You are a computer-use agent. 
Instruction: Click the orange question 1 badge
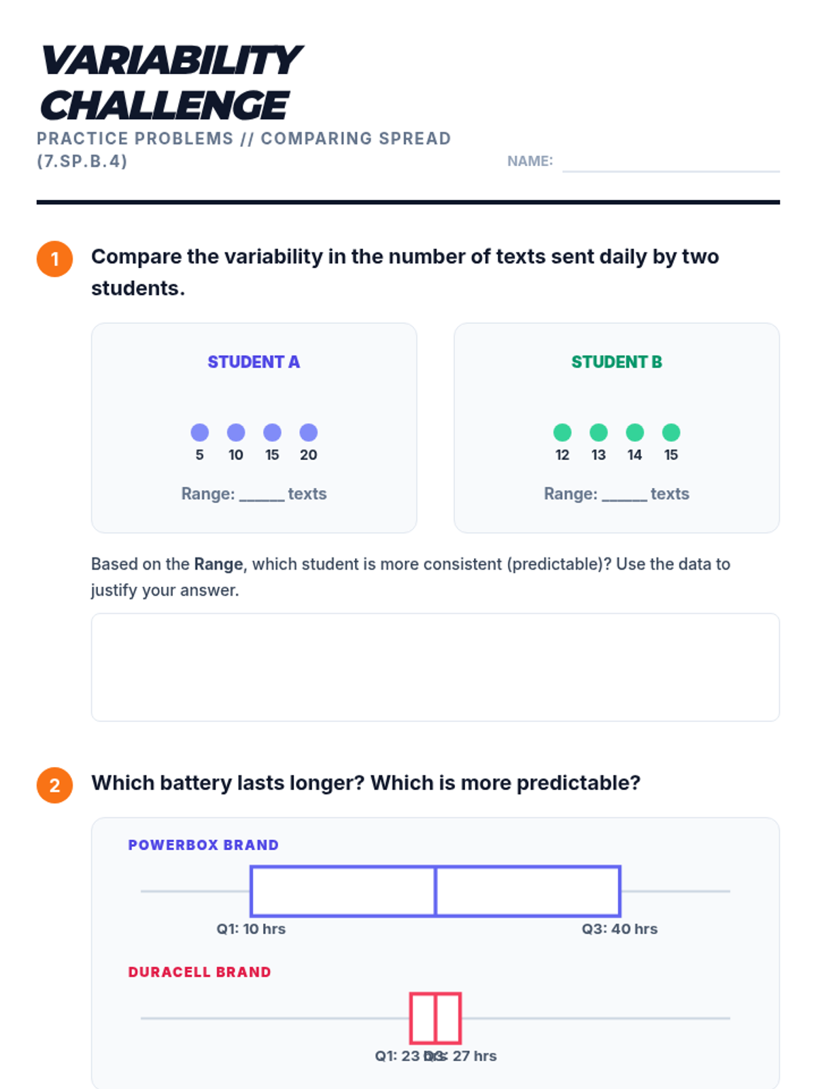[x=54, y=259]
